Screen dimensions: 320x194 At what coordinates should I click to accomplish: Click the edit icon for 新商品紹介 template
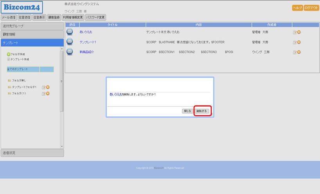(x=295, y=52)
